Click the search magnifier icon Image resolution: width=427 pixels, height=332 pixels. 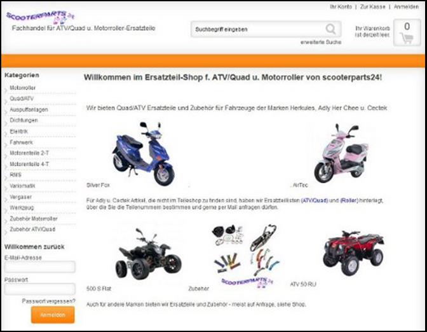click(x=330, y=29)
